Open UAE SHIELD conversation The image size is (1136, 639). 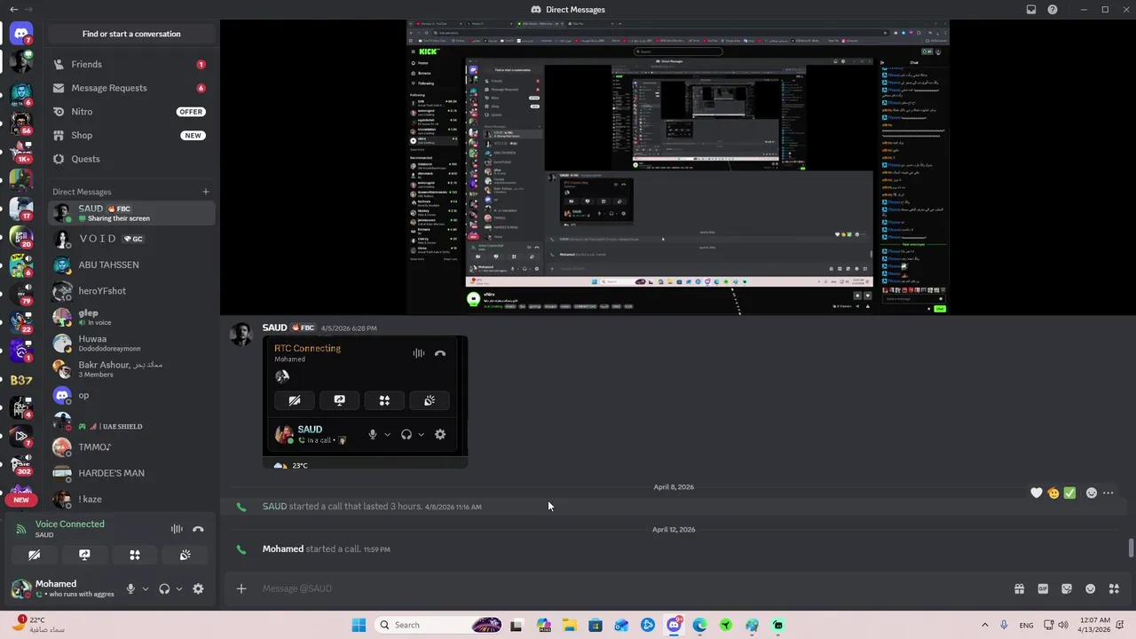pos(131,422)
